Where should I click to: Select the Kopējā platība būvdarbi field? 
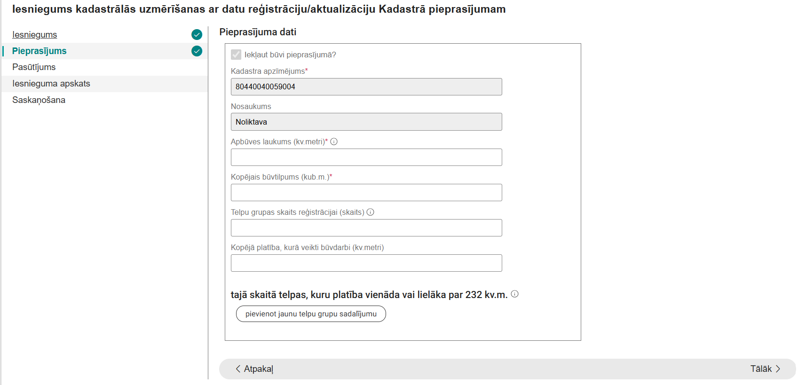pos(366,263)
